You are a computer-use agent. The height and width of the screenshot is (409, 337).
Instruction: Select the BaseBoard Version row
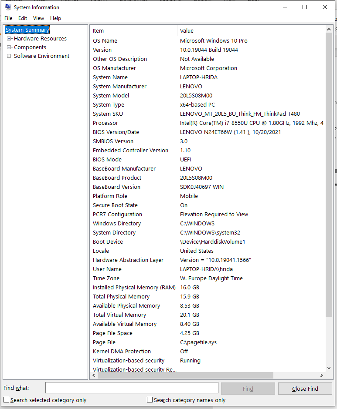(208, 187)
